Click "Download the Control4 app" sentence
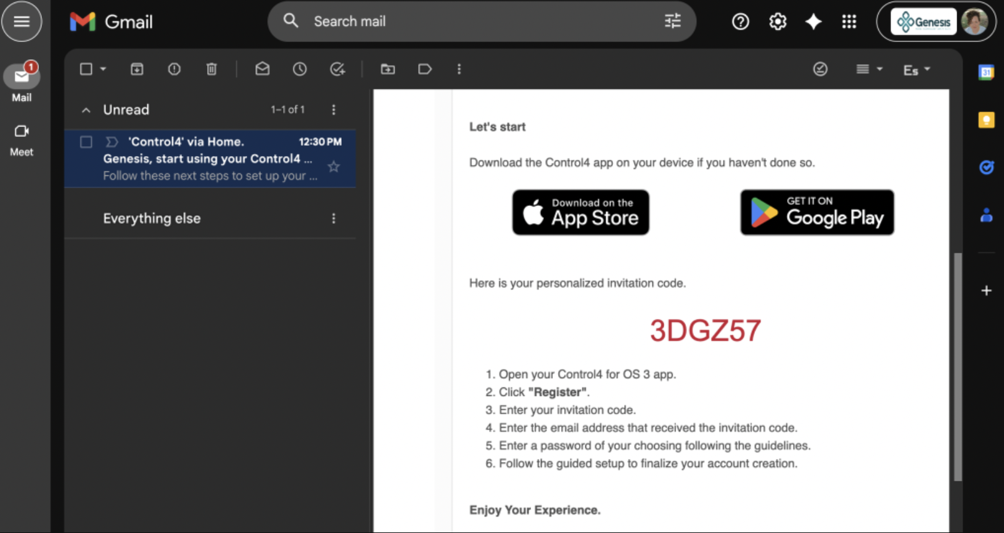The height and width of the screenshot is (533, 1004). point(642,163)
